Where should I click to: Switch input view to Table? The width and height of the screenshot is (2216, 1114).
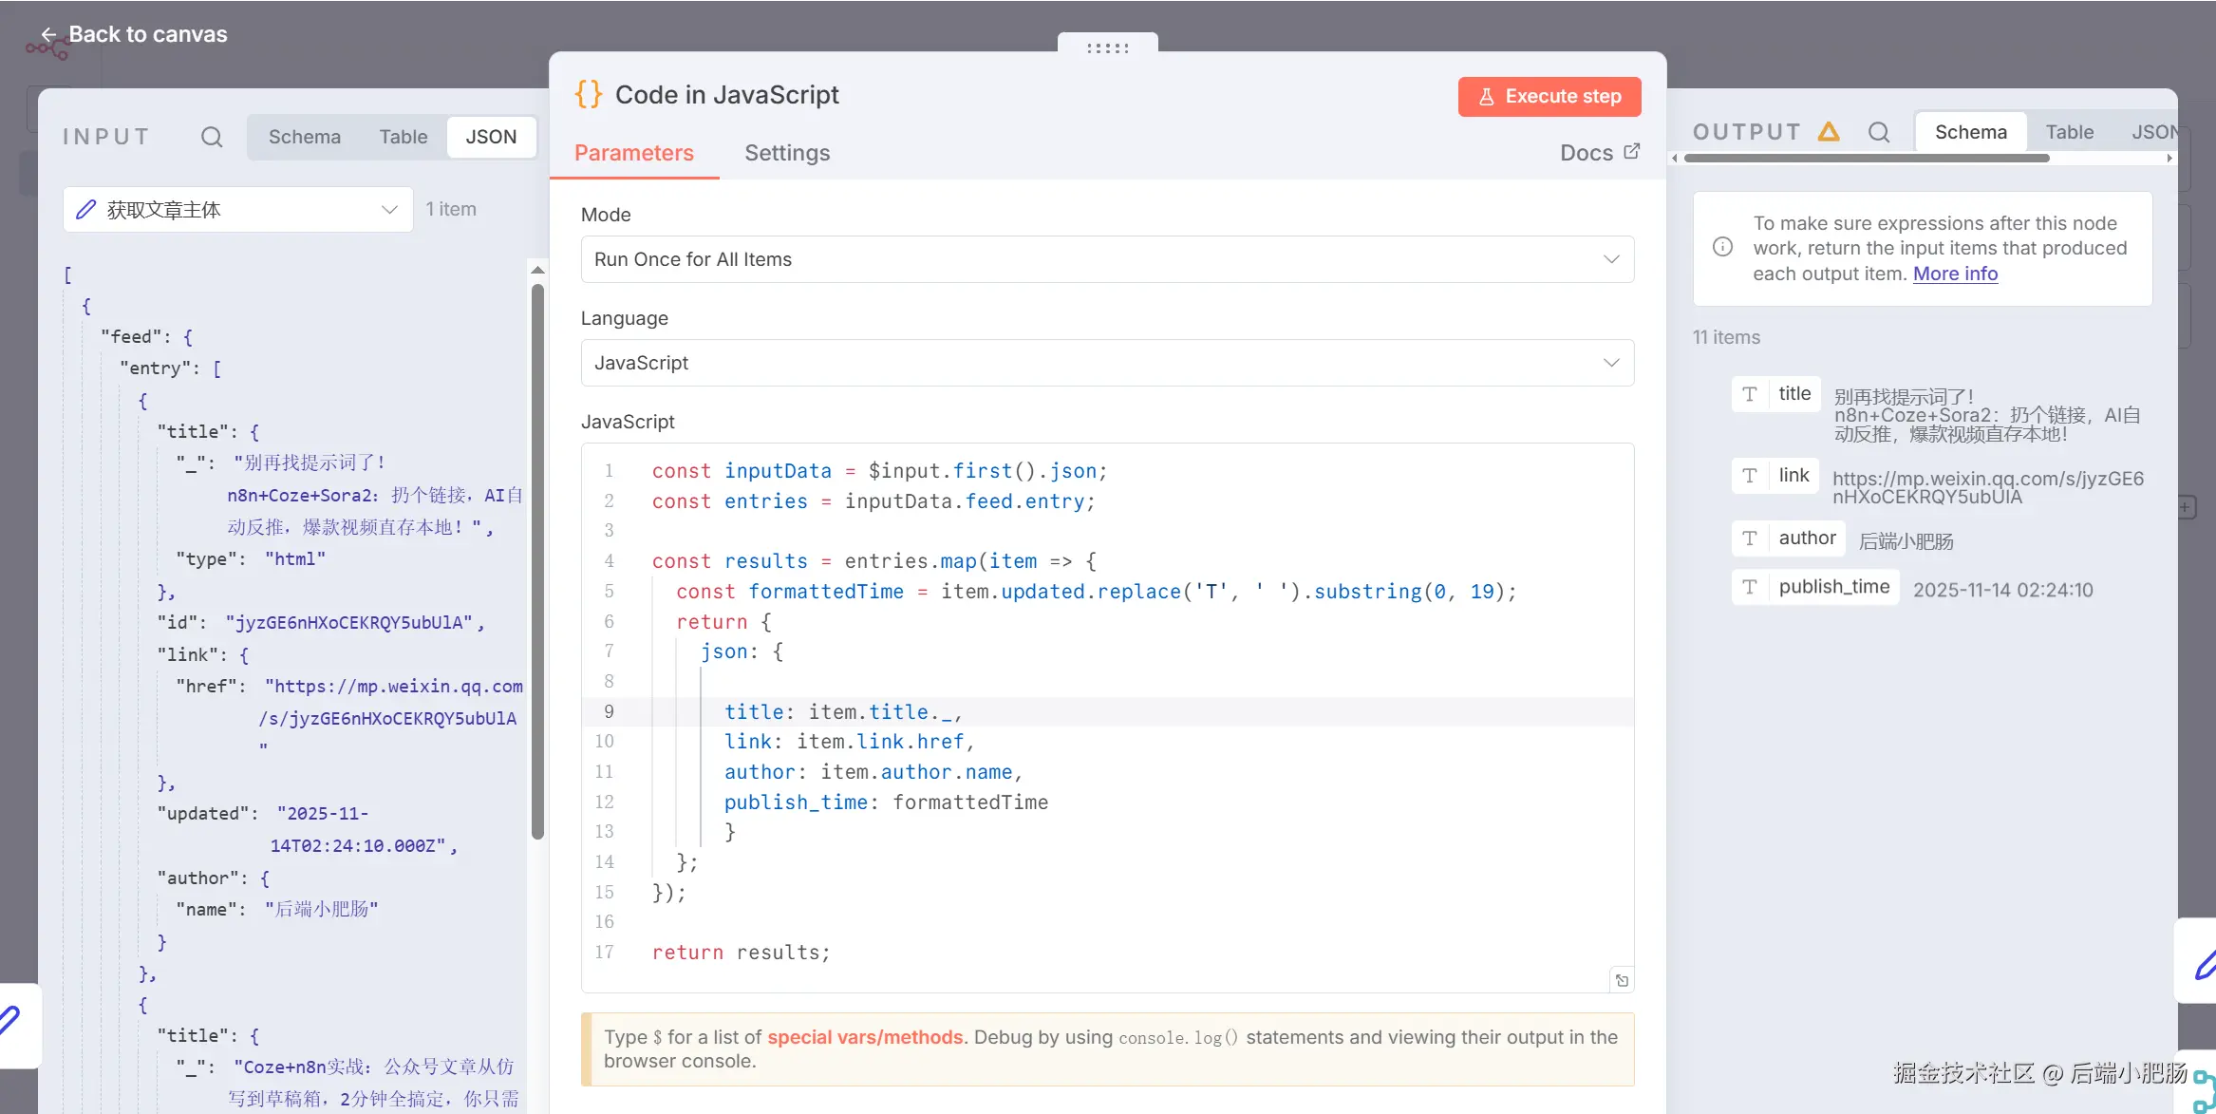(x=403, y=137)
